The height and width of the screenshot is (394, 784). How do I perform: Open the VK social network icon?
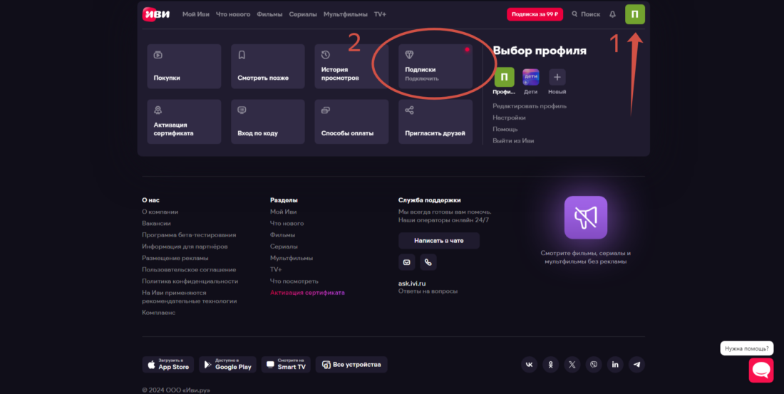click(529, 365)
